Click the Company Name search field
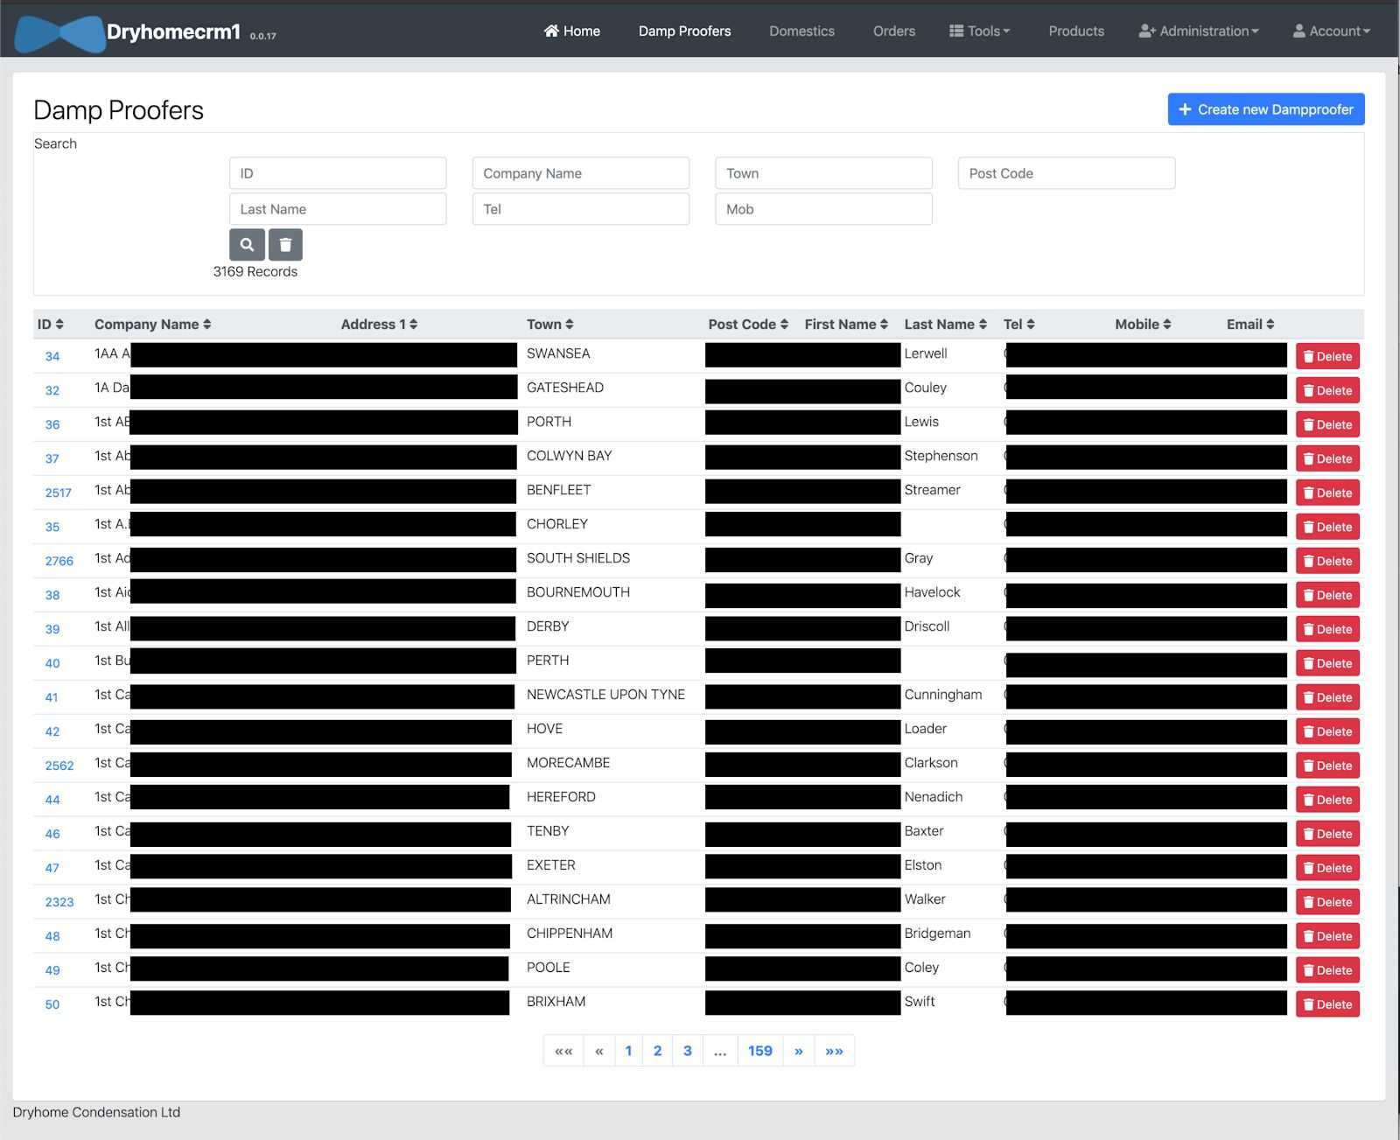 point(580,173)
